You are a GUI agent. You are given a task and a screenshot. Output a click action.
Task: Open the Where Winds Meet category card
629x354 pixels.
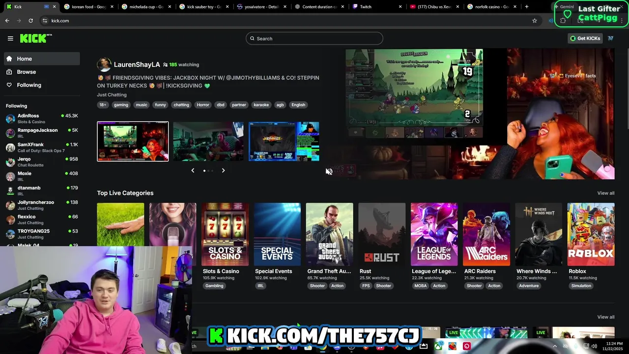(x=539, y=235)
